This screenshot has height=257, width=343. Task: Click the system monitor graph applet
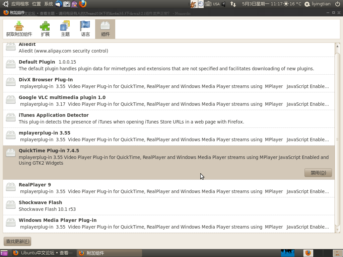tap(288, 253)
